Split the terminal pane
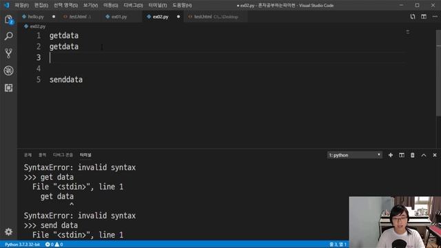Image resolution: width=441 pixels, height=248 pixels. pyautogui.click(x=402, y=155)
